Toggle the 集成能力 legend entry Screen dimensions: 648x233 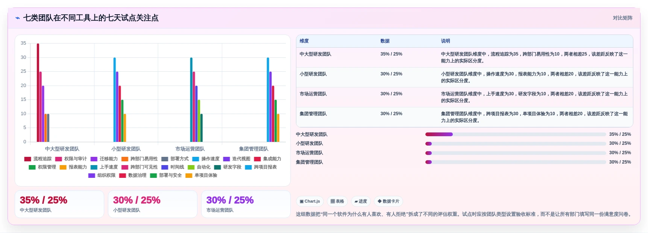click(267, 159)
